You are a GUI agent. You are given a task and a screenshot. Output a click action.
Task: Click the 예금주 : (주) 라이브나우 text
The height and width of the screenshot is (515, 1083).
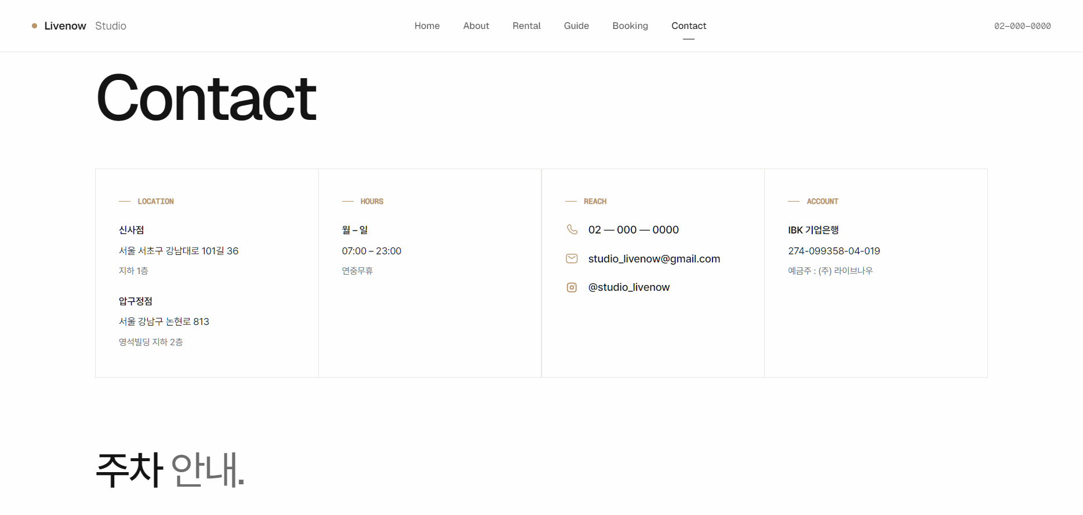[830, 271]
